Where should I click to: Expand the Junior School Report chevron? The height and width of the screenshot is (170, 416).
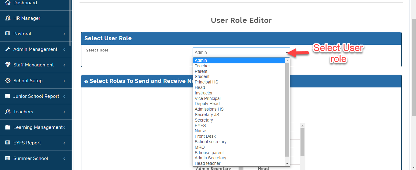click(64, 97)
